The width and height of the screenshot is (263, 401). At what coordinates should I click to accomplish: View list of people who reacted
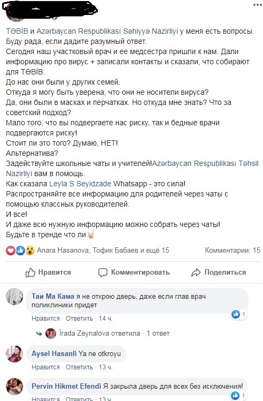click(103, 250)
